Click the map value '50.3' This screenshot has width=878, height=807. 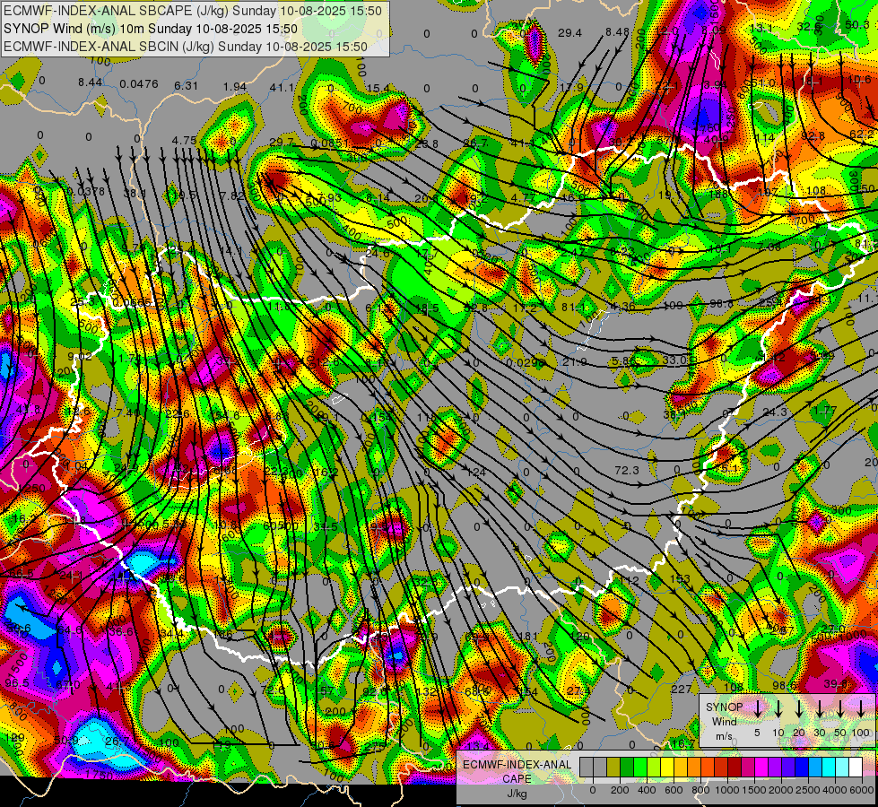pos(857,24)
